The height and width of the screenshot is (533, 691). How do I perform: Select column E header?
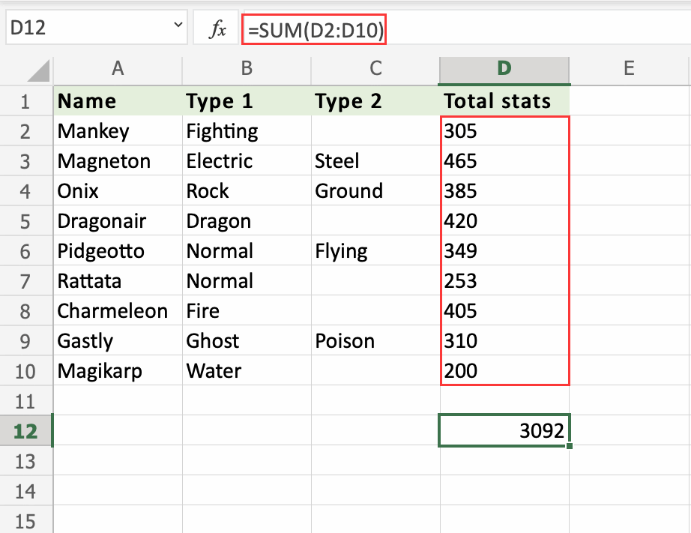pos(629,69)
